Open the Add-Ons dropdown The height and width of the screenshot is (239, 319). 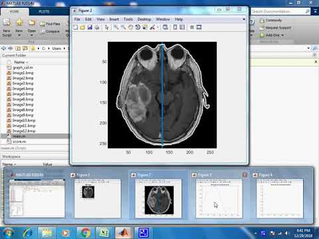(272, 35)
